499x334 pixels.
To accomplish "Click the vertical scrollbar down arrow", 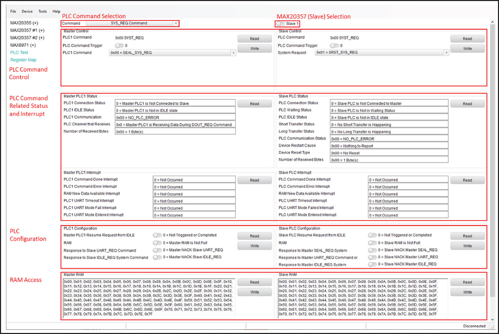I will (492, 319).
